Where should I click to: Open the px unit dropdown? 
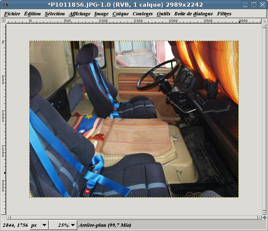point(44,225)
